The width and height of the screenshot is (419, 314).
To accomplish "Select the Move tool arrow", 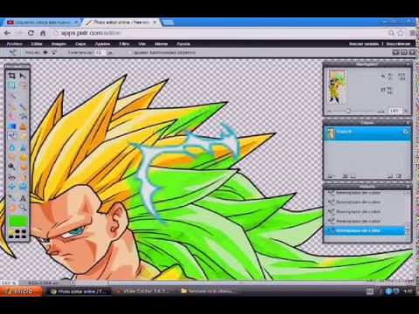I will click(23, 76).
